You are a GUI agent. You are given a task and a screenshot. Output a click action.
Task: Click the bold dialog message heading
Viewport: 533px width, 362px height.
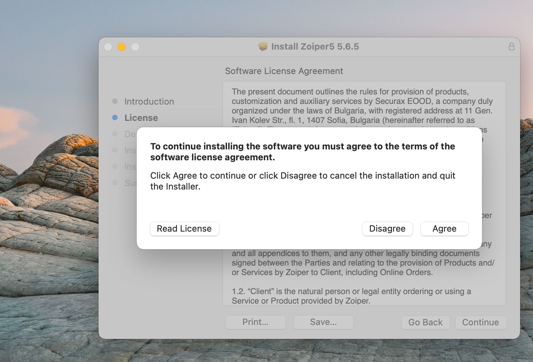303,152
